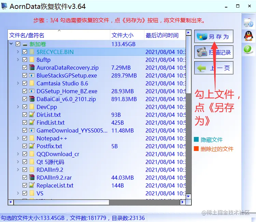
Task: Click the teal 隐藏文件 legend color square
Action: 196,139
